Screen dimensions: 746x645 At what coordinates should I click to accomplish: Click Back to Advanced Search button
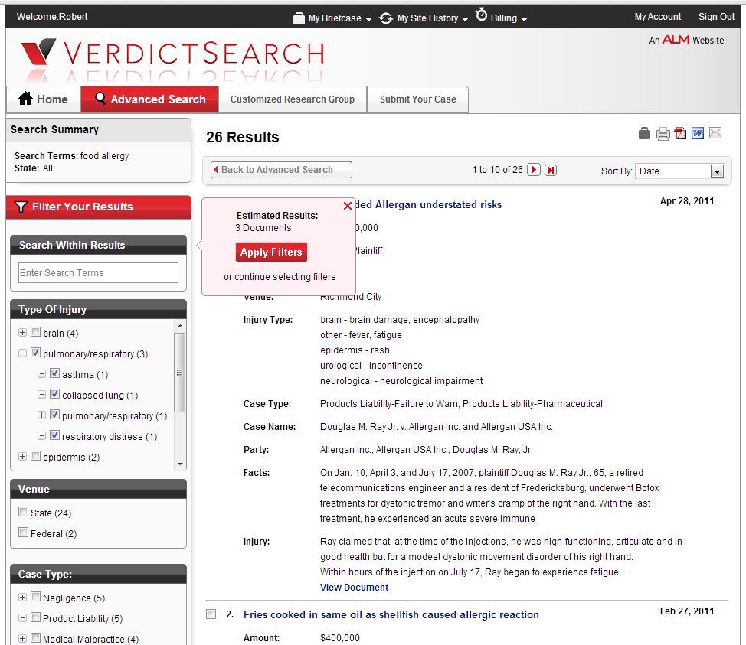click(281, 170)
